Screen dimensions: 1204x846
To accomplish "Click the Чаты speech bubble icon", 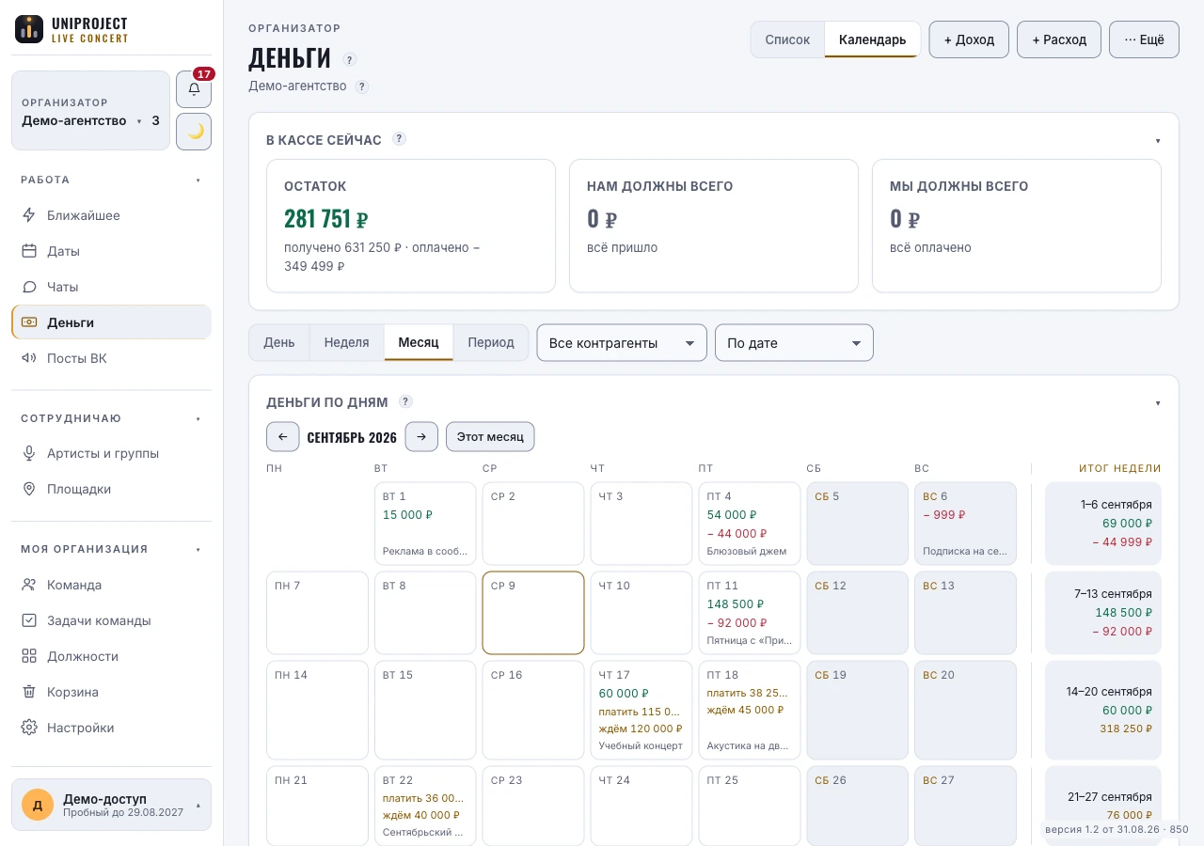I will pyautogui.click(x=29, y=287).
